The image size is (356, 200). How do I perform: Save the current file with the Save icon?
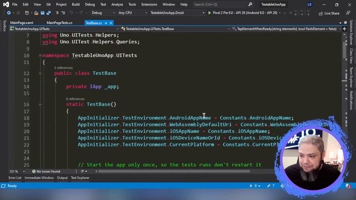click(42, 13)
